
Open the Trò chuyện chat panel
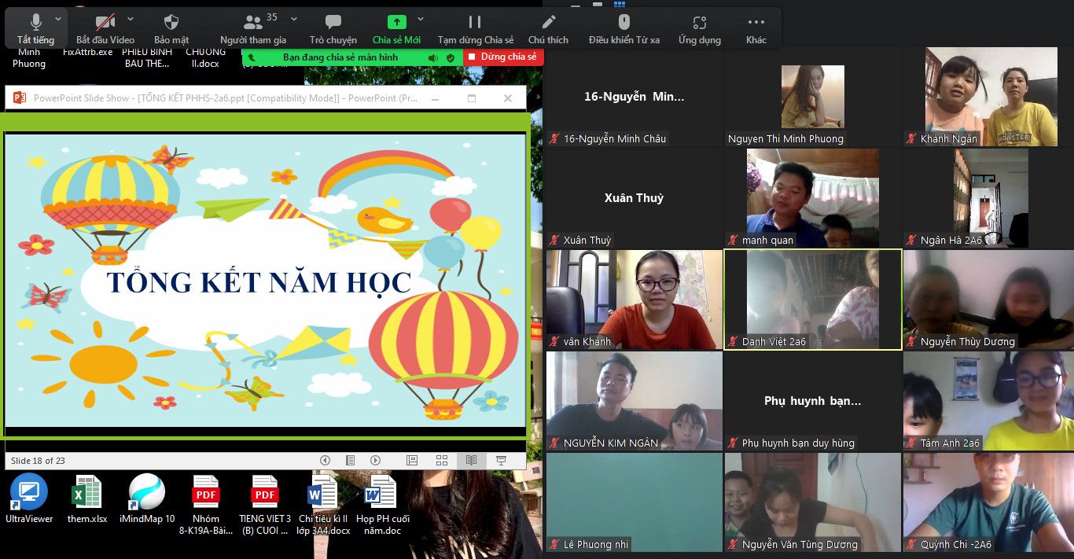pos(333,28)
